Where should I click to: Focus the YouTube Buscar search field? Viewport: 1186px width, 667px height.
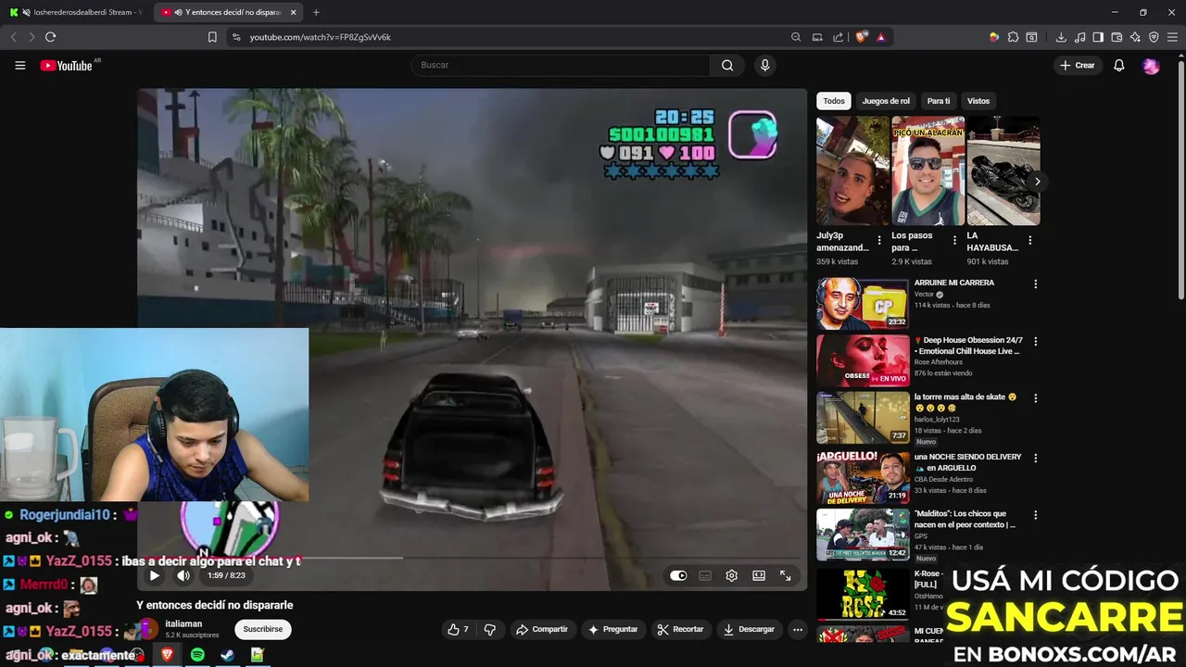click(561, 65)
